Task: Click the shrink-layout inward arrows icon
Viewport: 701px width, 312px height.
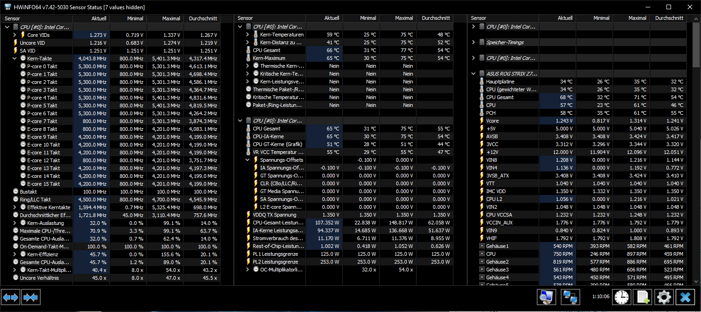Action: tap(30, 297)
